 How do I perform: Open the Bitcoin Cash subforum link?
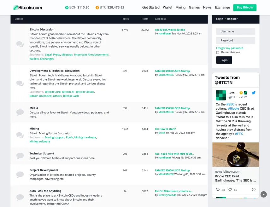(71, 96)
